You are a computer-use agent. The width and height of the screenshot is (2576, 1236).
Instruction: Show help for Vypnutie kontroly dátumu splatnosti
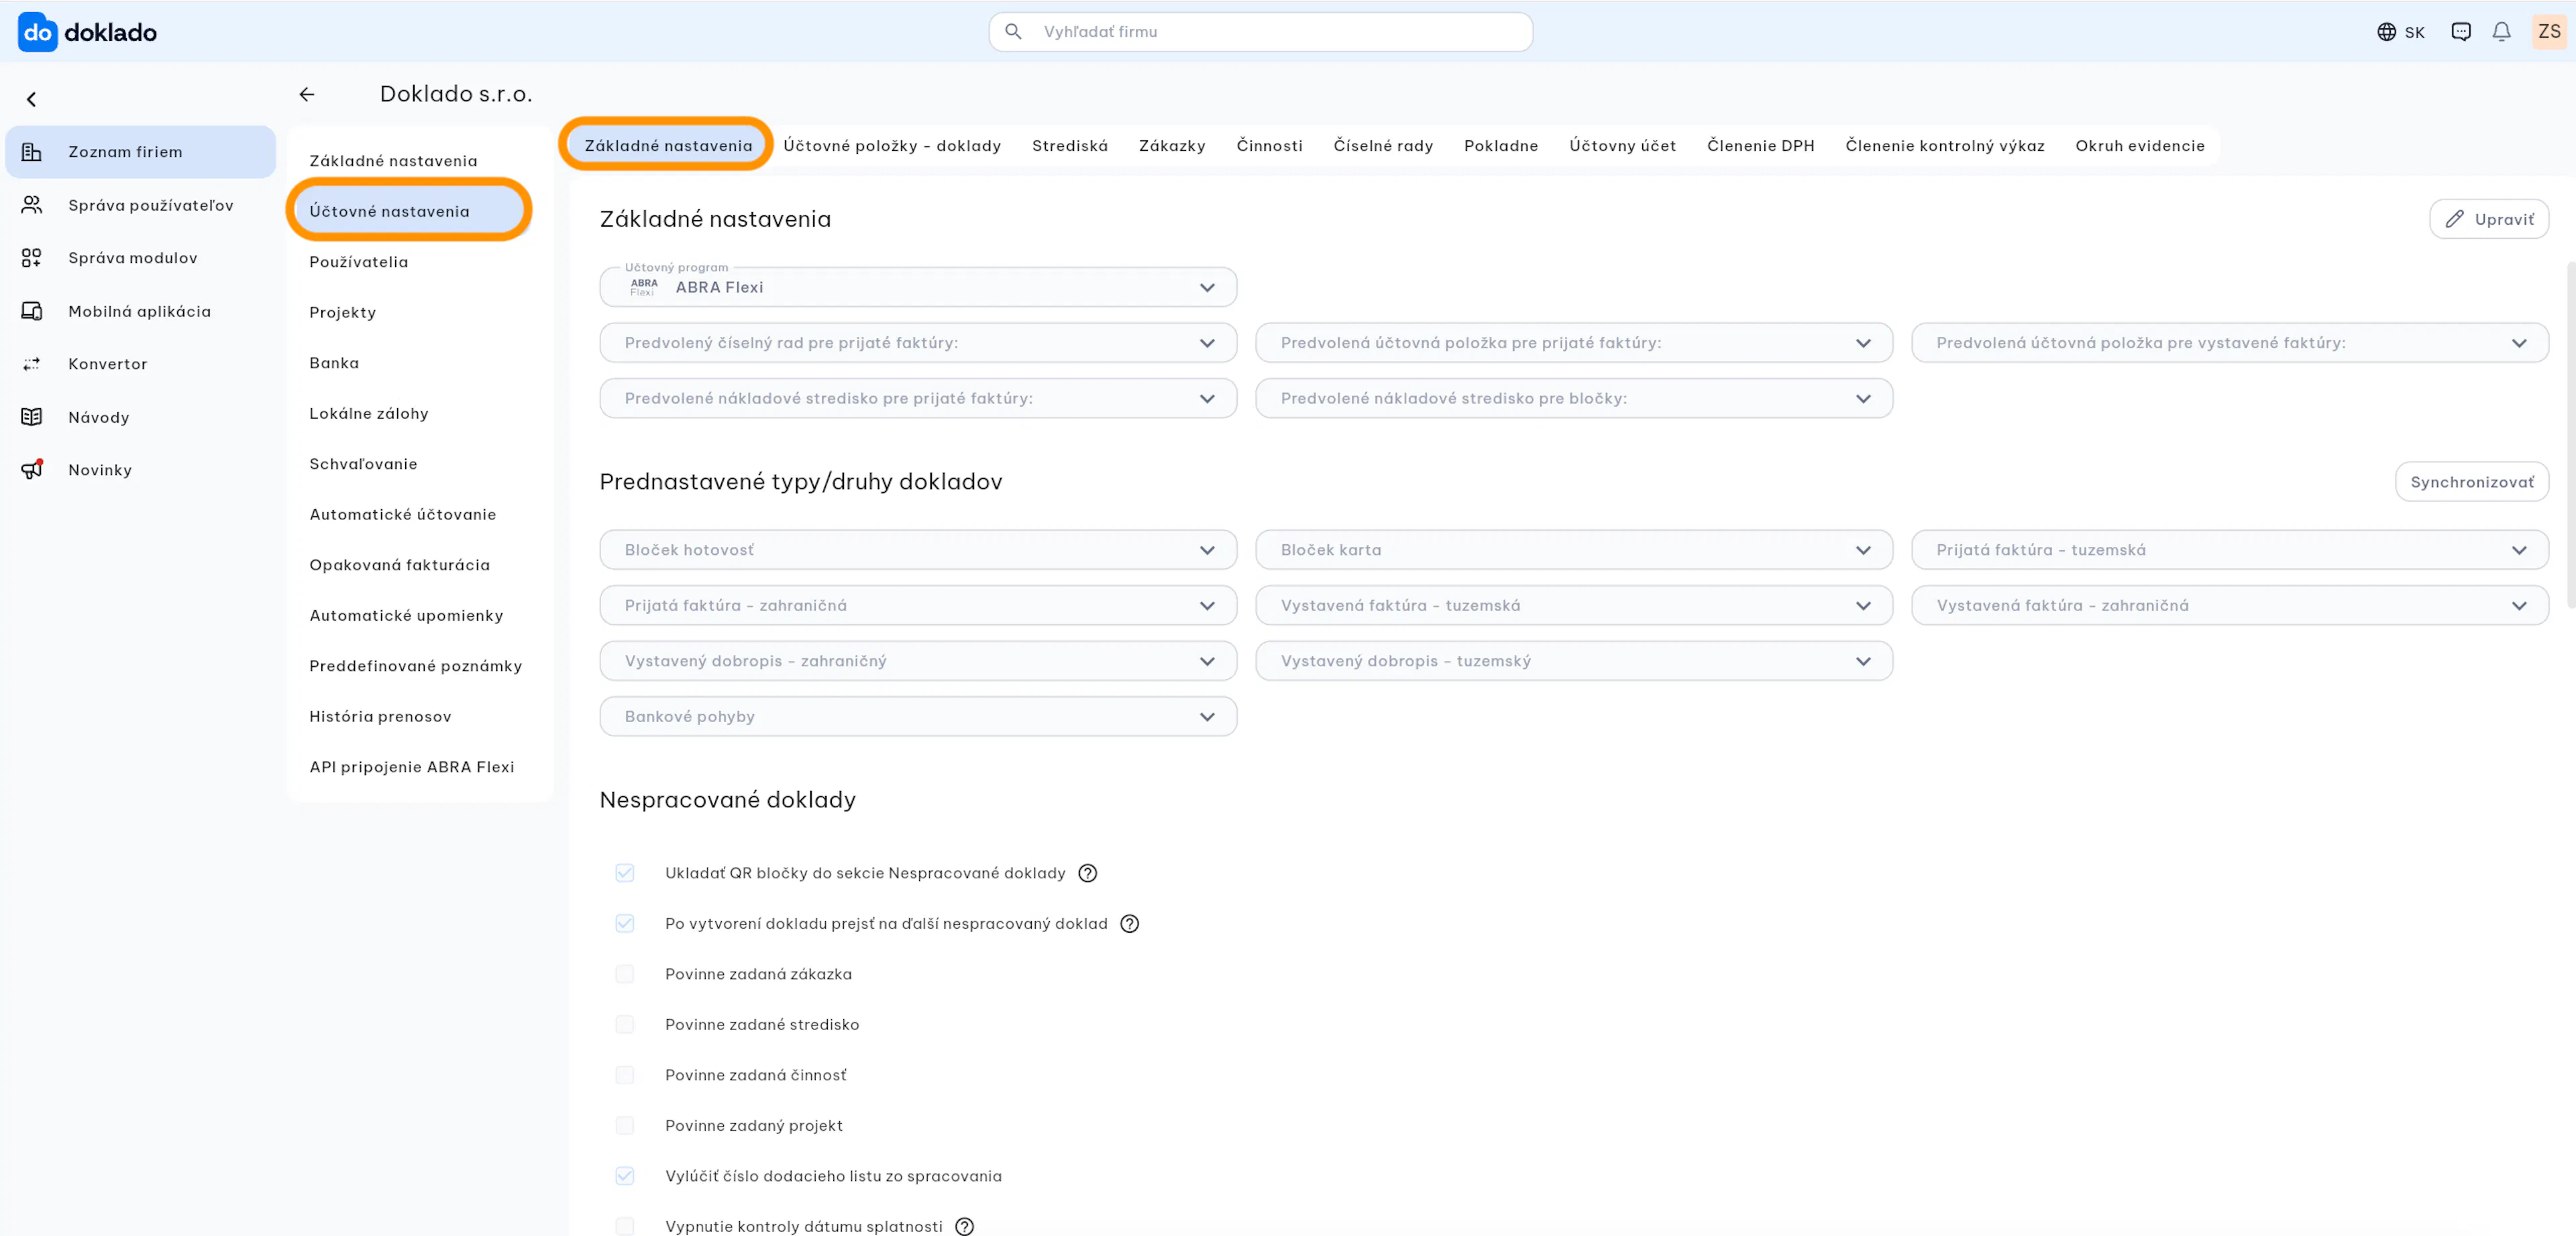[964, 1226]
